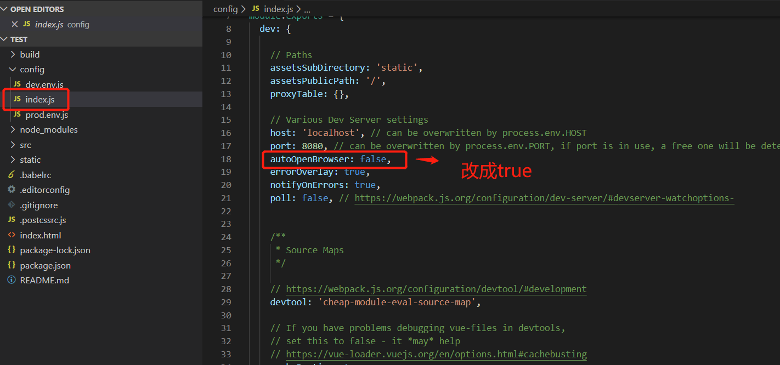780x365 pixels.
Task: Click the breadcrumb ellipsis segment
Action: [x=307, y=9]
